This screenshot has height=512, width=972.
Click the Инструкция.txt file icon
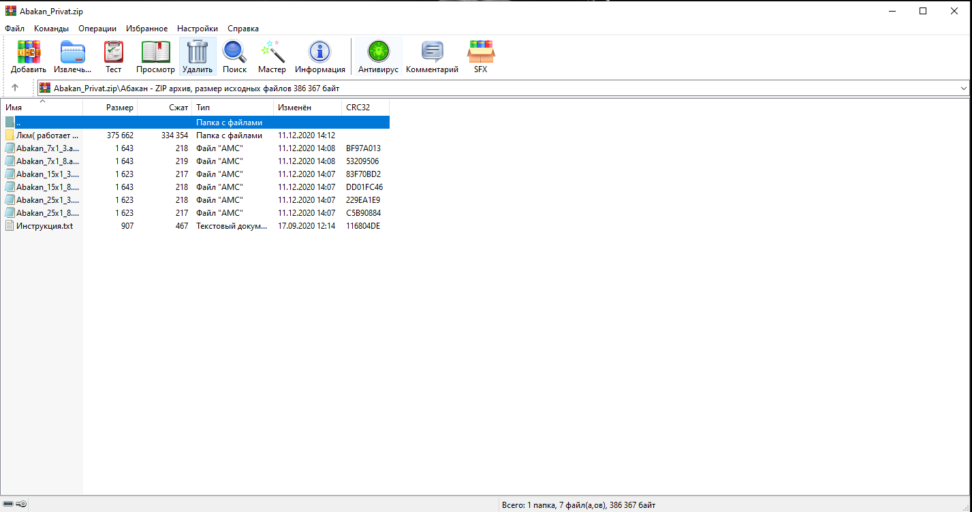pos(10,226)
